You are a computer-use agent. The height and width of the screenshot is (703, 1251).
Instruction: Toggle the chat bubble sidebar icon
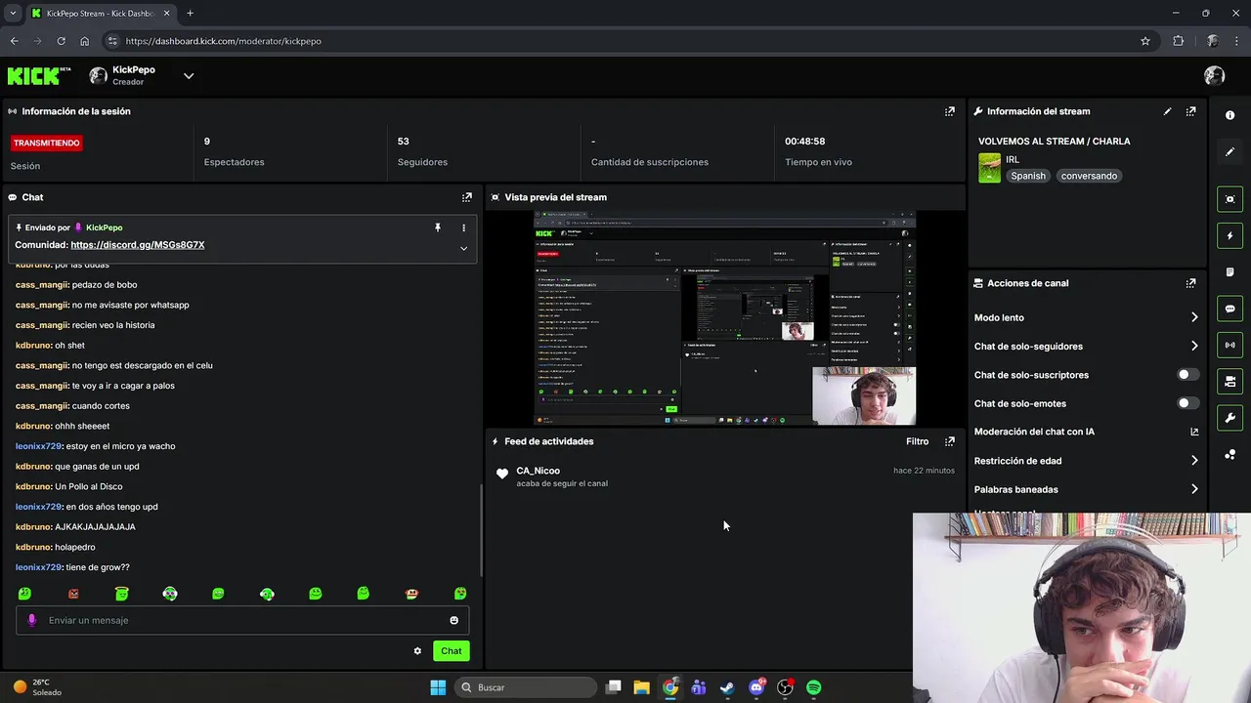[1229, 309]
